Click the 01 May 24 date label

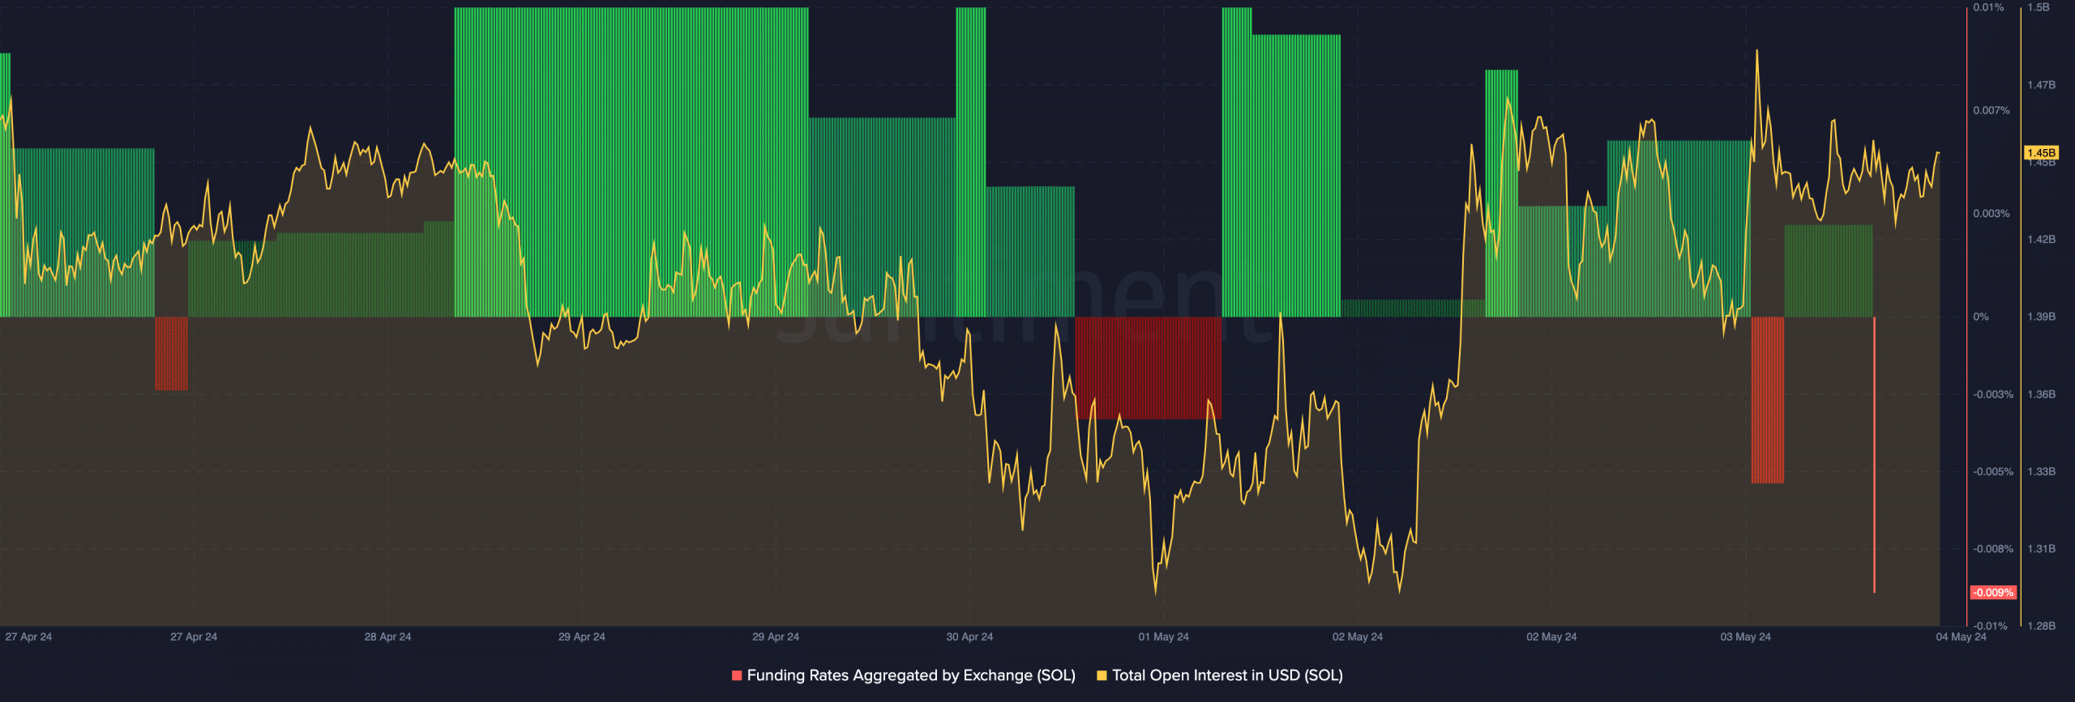click(x=1163, y=637)
